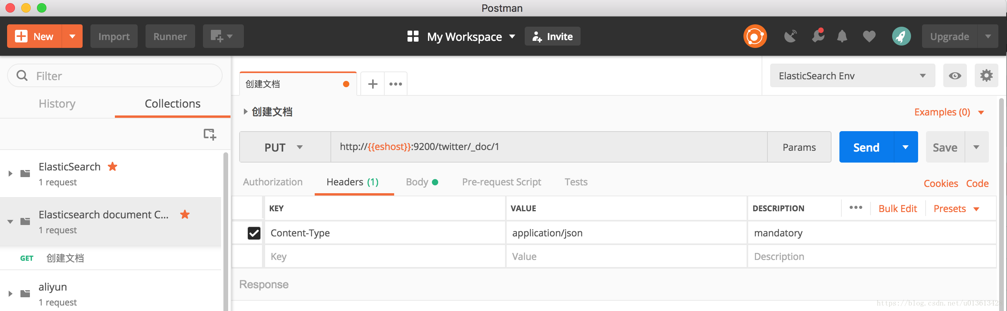1007x311 pixels.
Task: Select the Headers (1) tab
Action: 352,182
